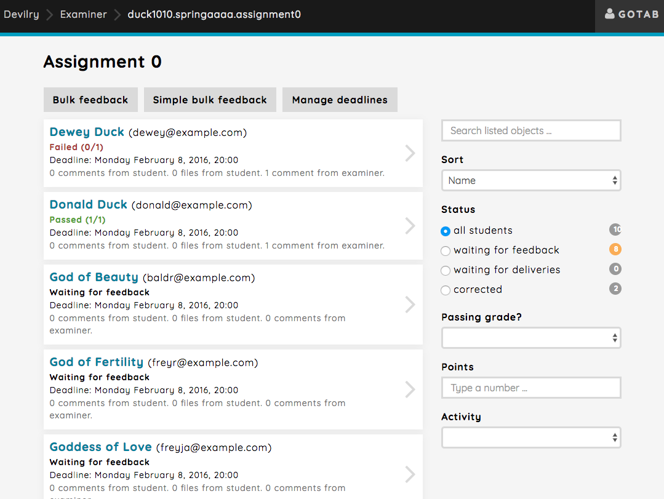Screen dimensions: 664x499
Task: Click the deadline line in Donald Duck's row
Action: click(x=144, y=233)
